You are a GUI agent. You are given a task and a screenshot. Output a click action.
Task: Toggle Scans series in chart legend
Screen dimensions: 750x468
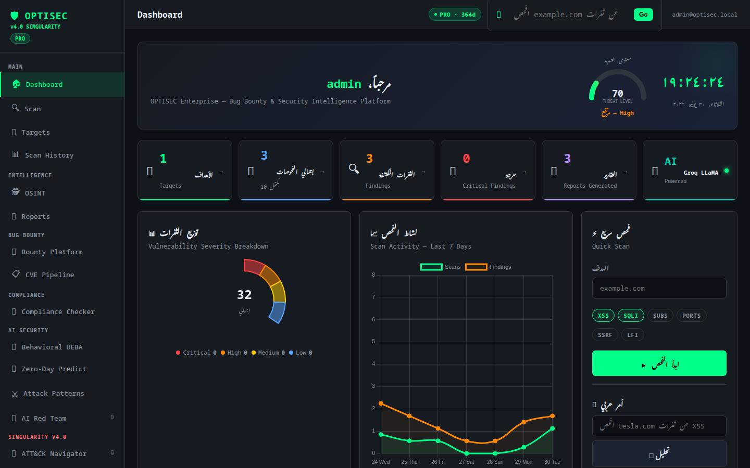pos(441,267)
